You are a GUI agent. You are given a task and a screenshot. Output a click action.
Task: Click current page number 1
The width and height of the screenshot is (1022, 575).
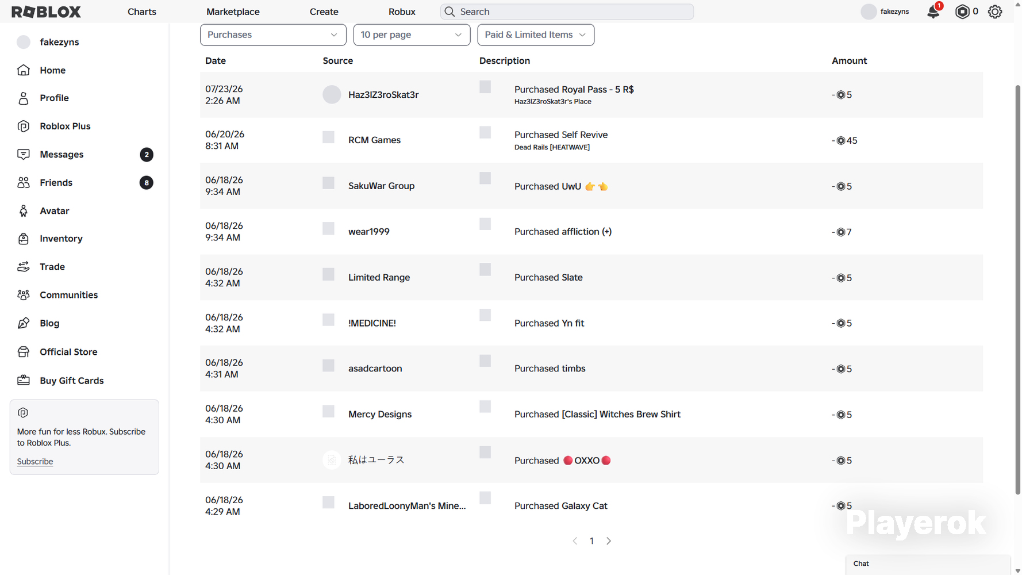click(591, 541)
